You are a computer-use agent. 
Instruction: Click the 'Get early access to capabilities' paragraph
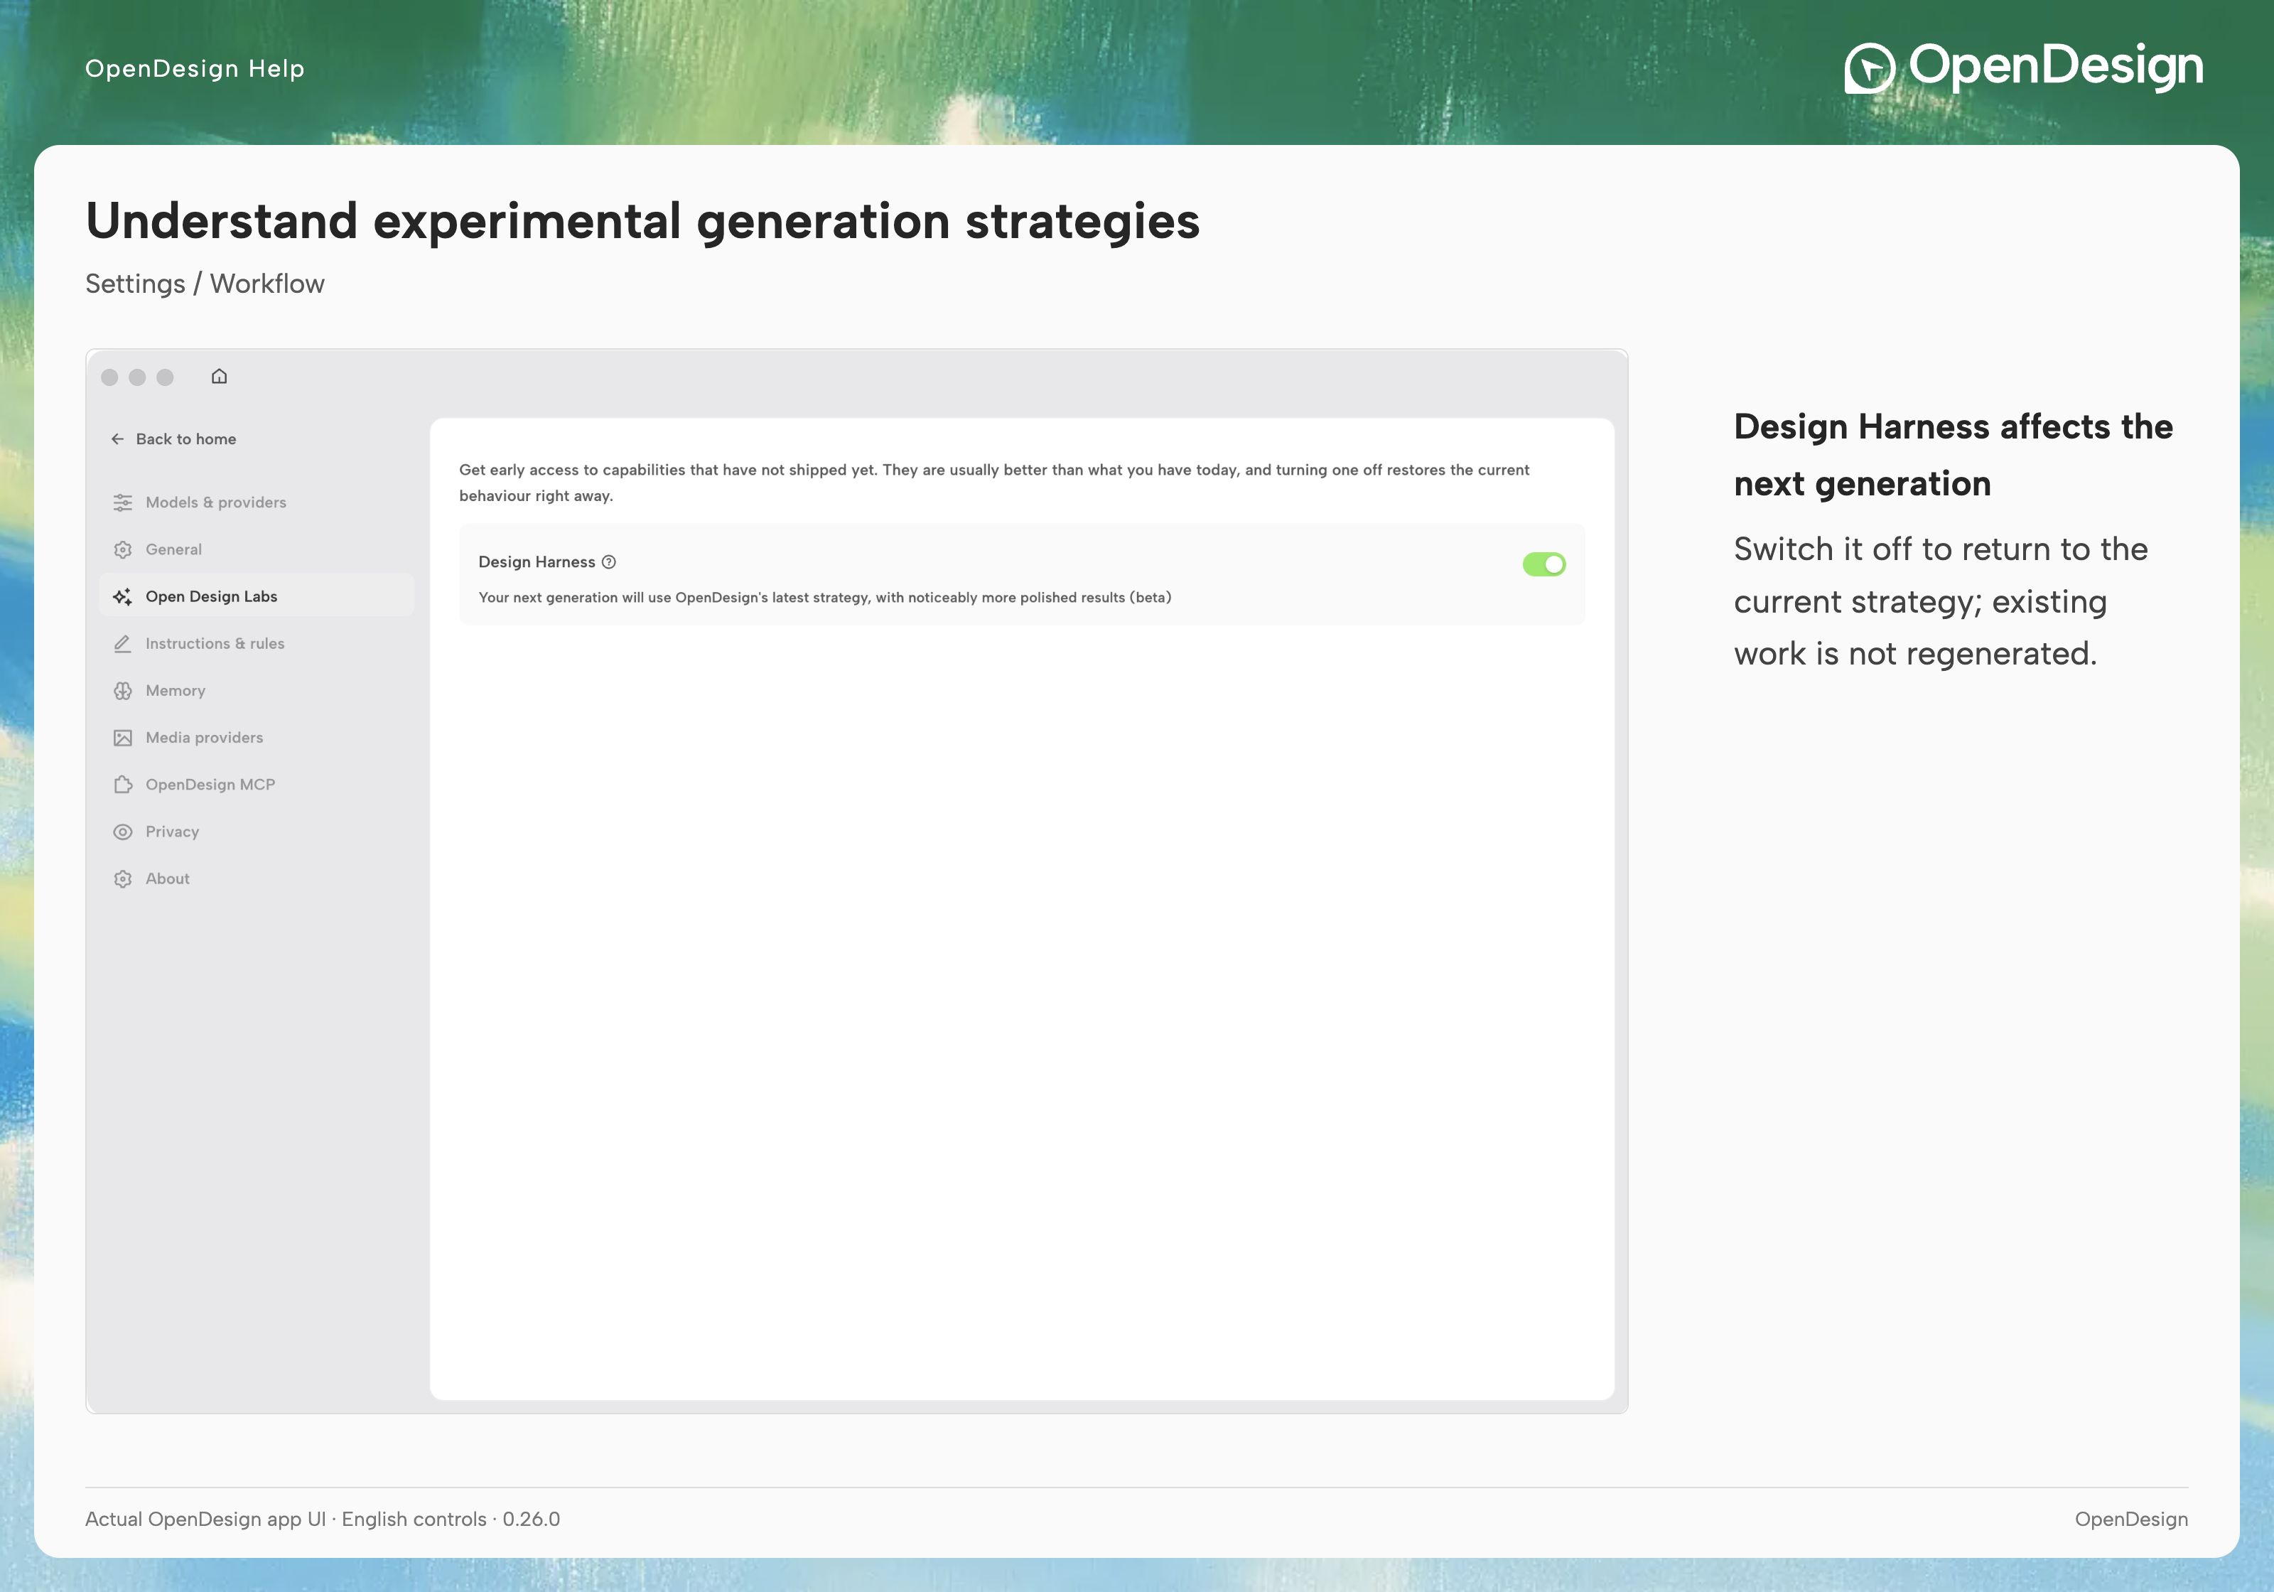tap(994, 483)
